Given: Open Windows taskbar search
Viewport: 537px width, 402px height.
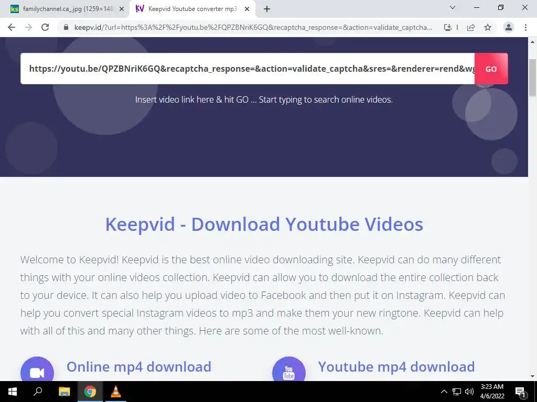Looking at the screenshot, I should 38,392.
